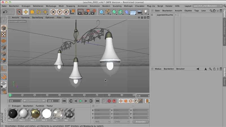Activate the Move tool

pos(26,12)
